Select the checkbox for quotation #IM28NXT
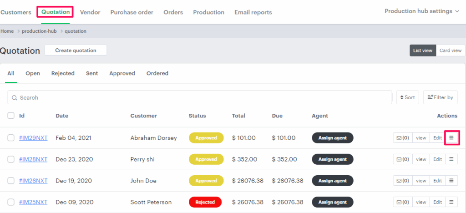Screen dimensions: 466x213 point(11,159)
